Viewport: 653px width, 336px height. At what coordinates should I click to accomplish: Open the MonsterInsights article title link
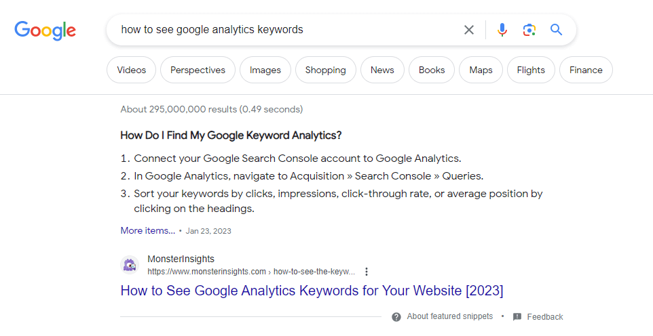tap(312, 291)
